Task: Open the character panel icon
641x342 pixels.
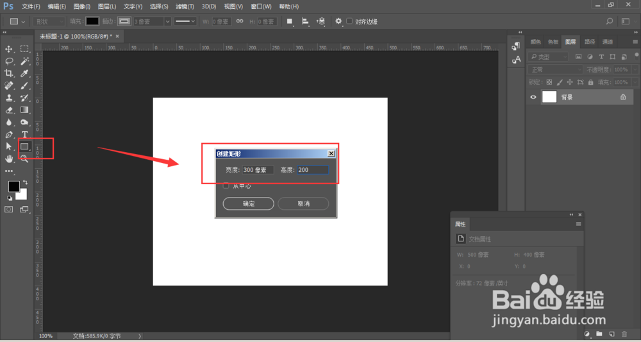Action: click(x=516, y=60)
